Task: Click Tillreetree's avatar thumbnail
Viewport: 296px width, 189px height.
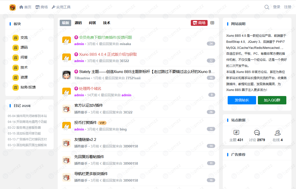Action: 67,75
